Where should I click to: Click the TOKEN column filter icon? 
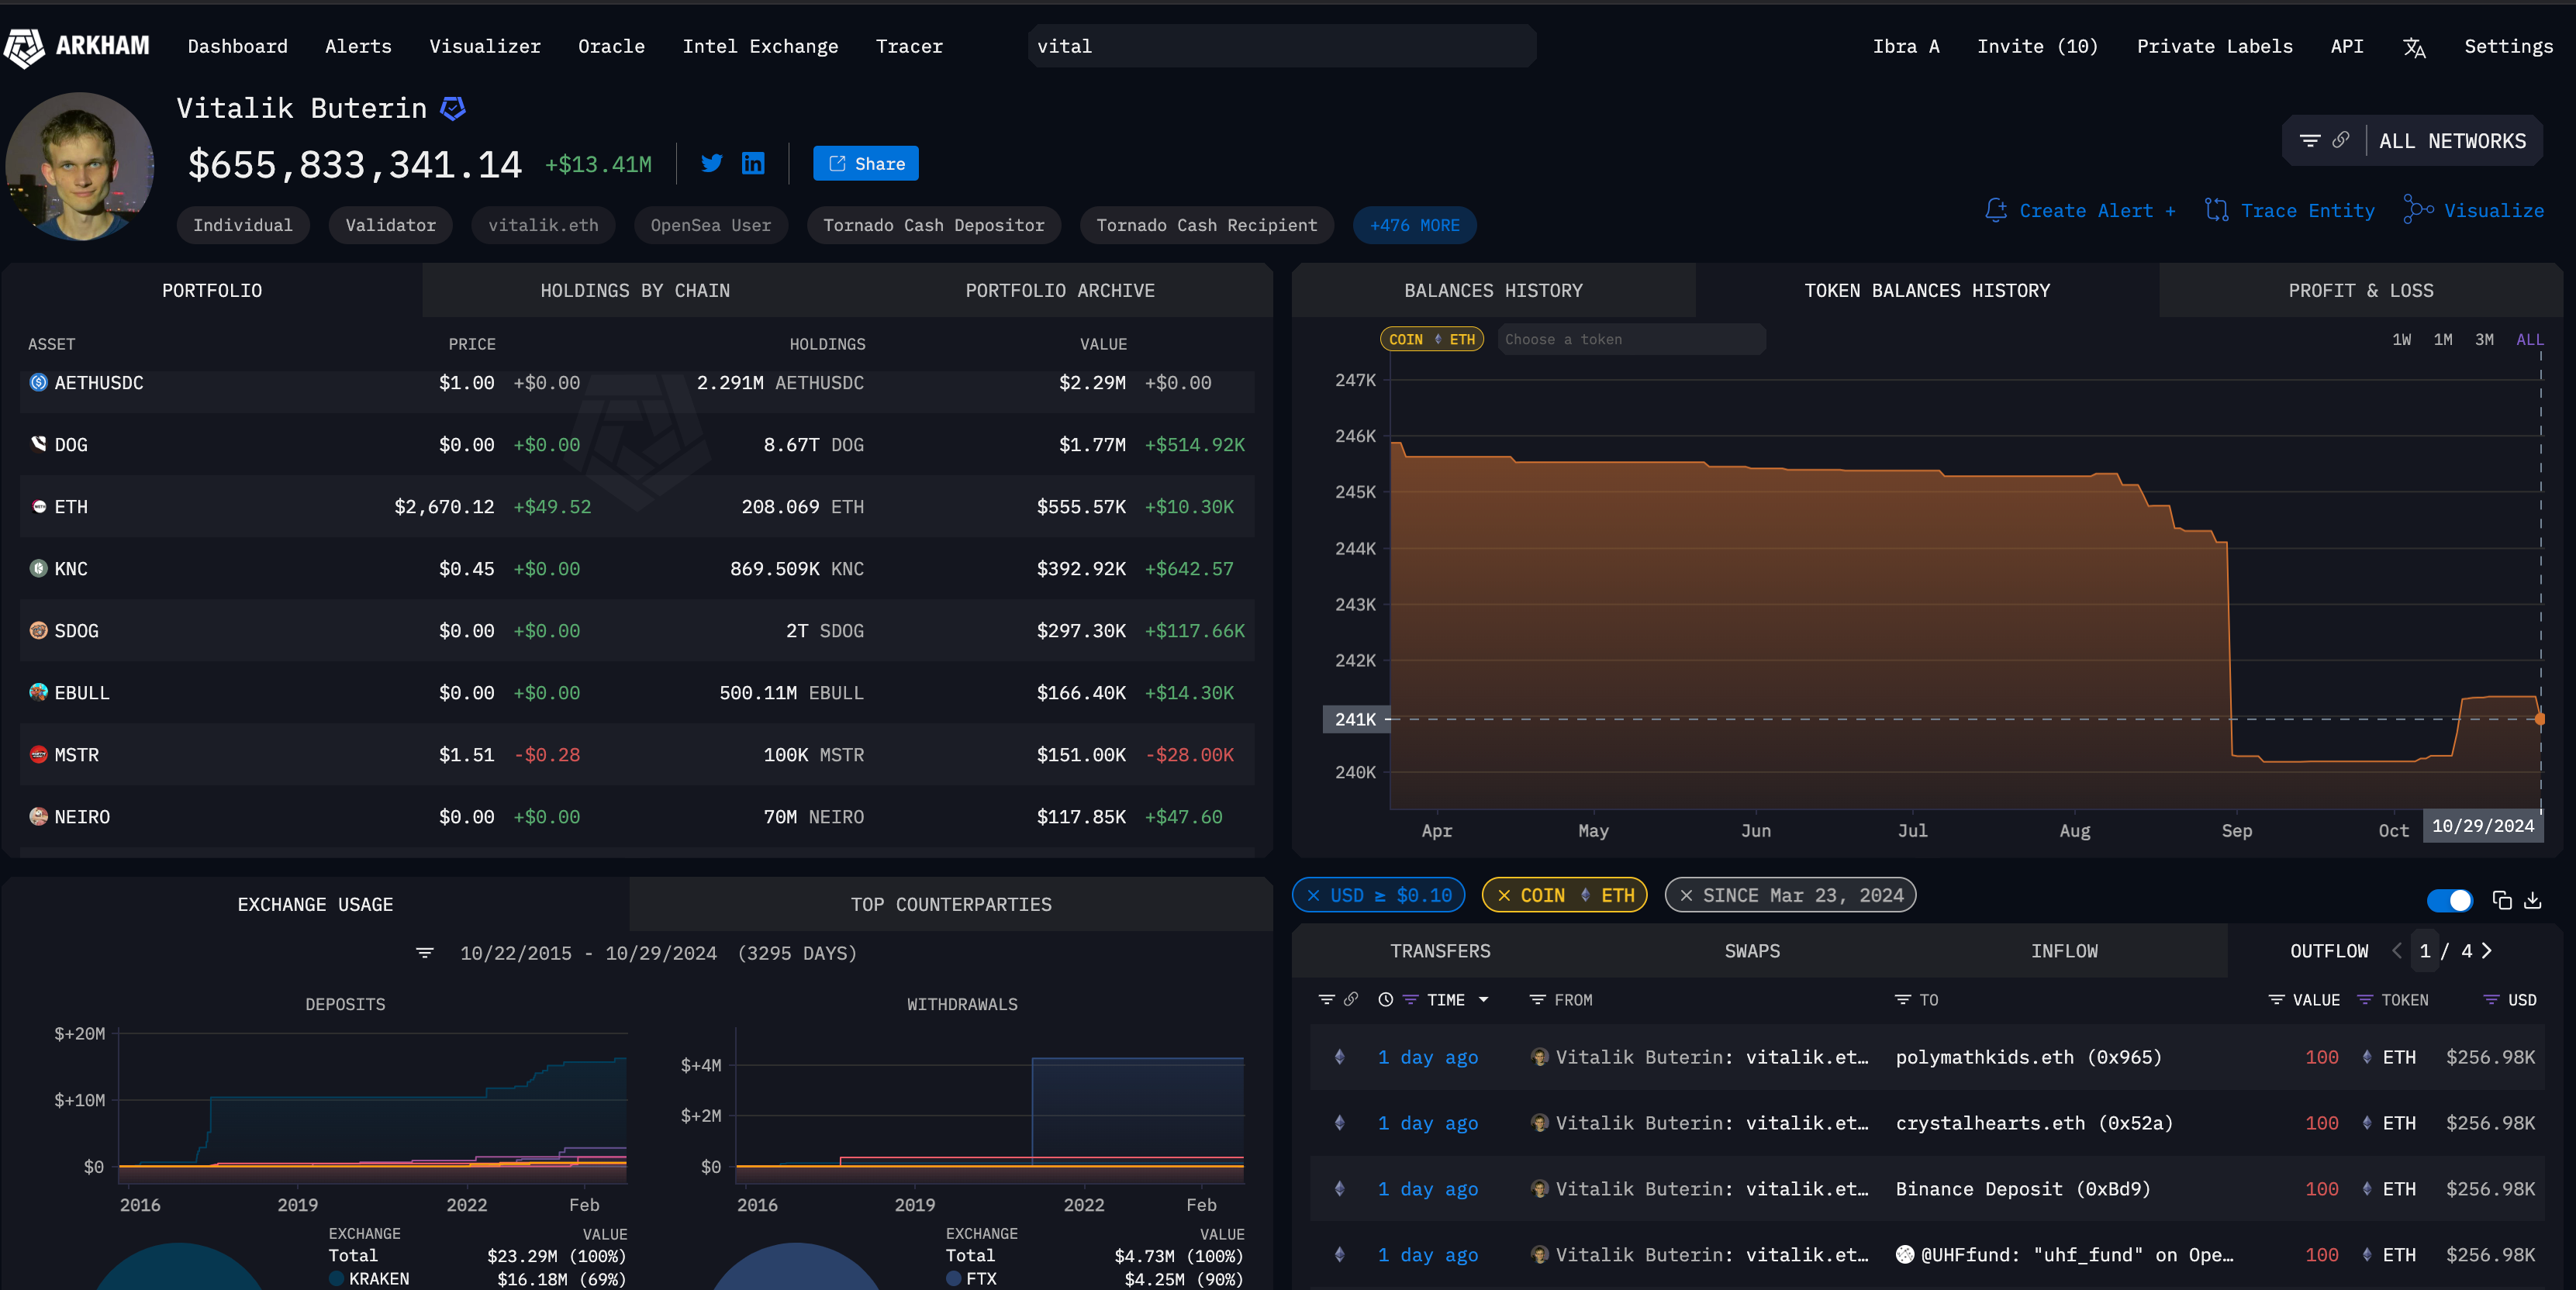coord(2365,999)
